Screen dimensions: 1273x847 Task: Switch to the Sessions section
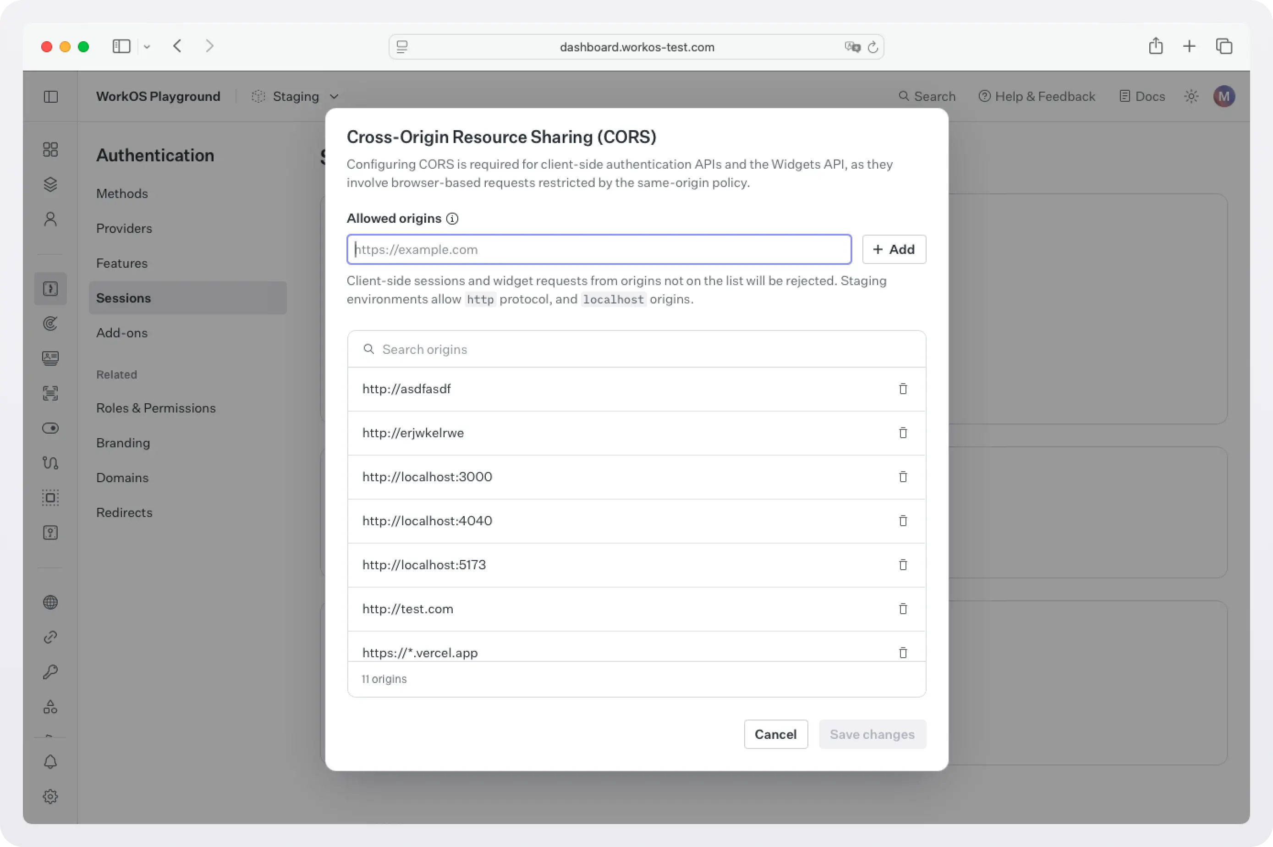(124, 297)
